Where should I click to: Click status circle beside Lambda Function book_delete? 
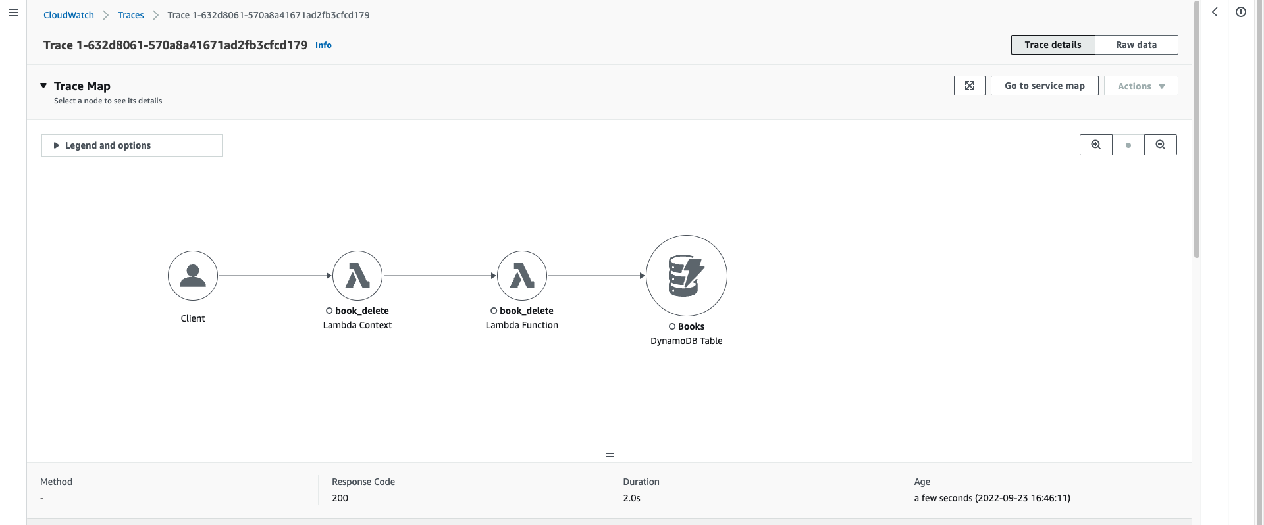pyautogui.click(x=494, y=311)
